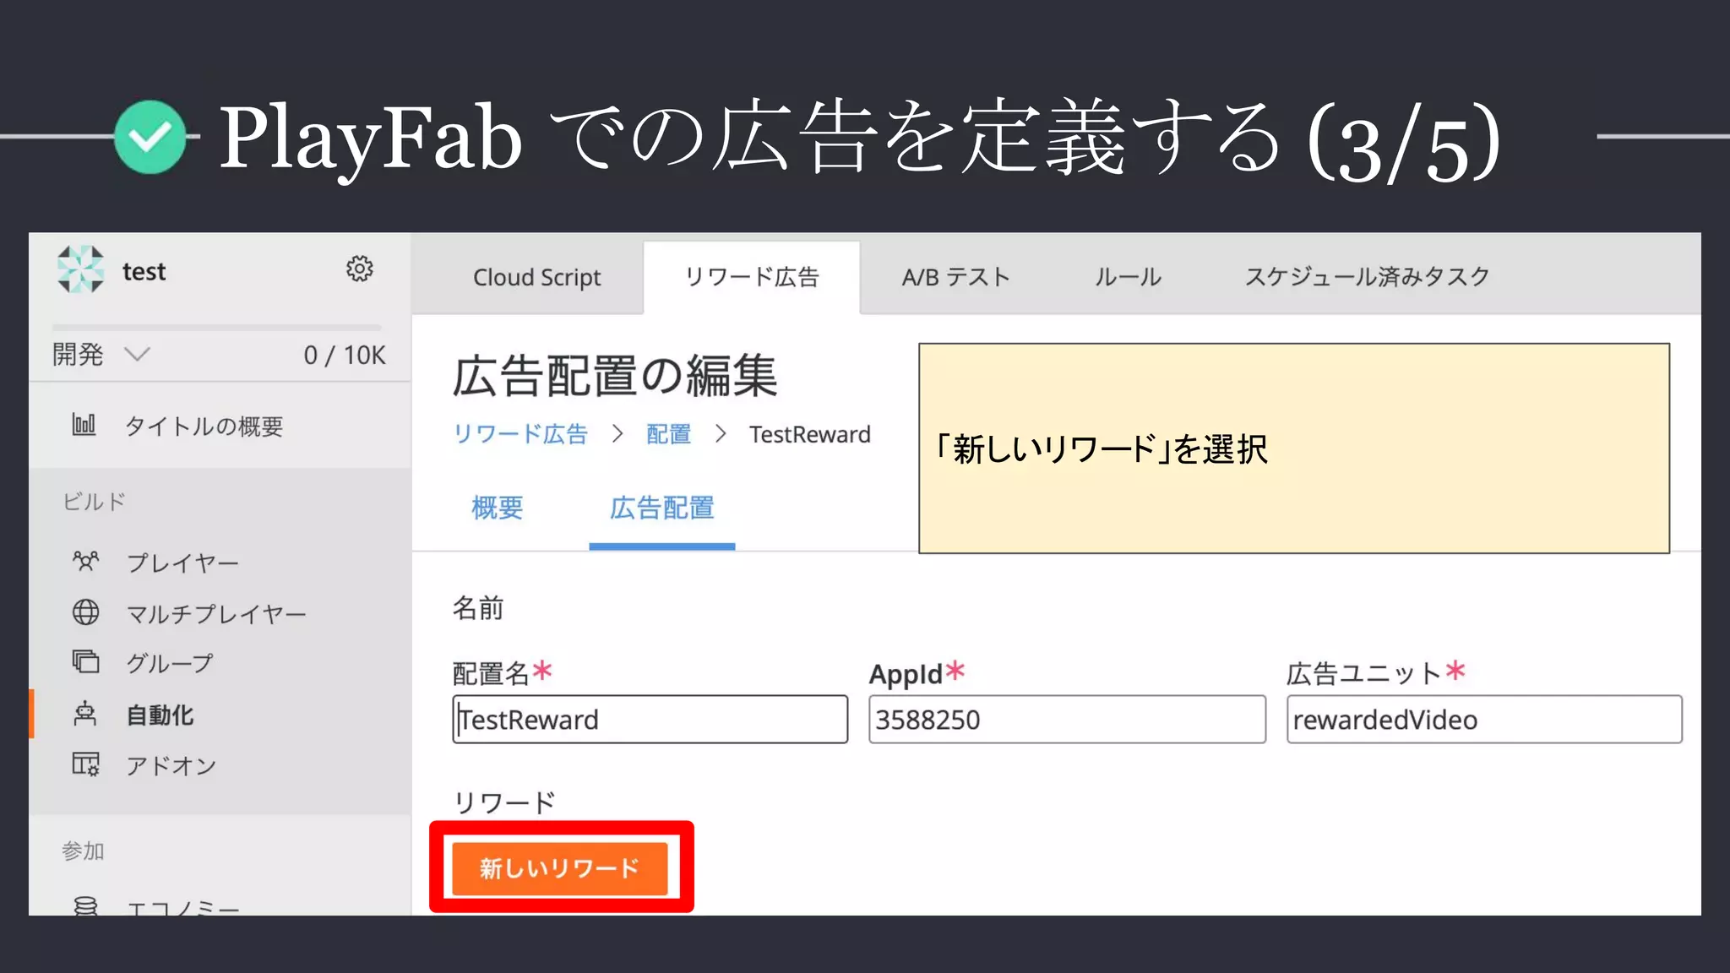Focus the 配置名 input field
Viewport: 1730px width, 973px height.
point(650,720)
